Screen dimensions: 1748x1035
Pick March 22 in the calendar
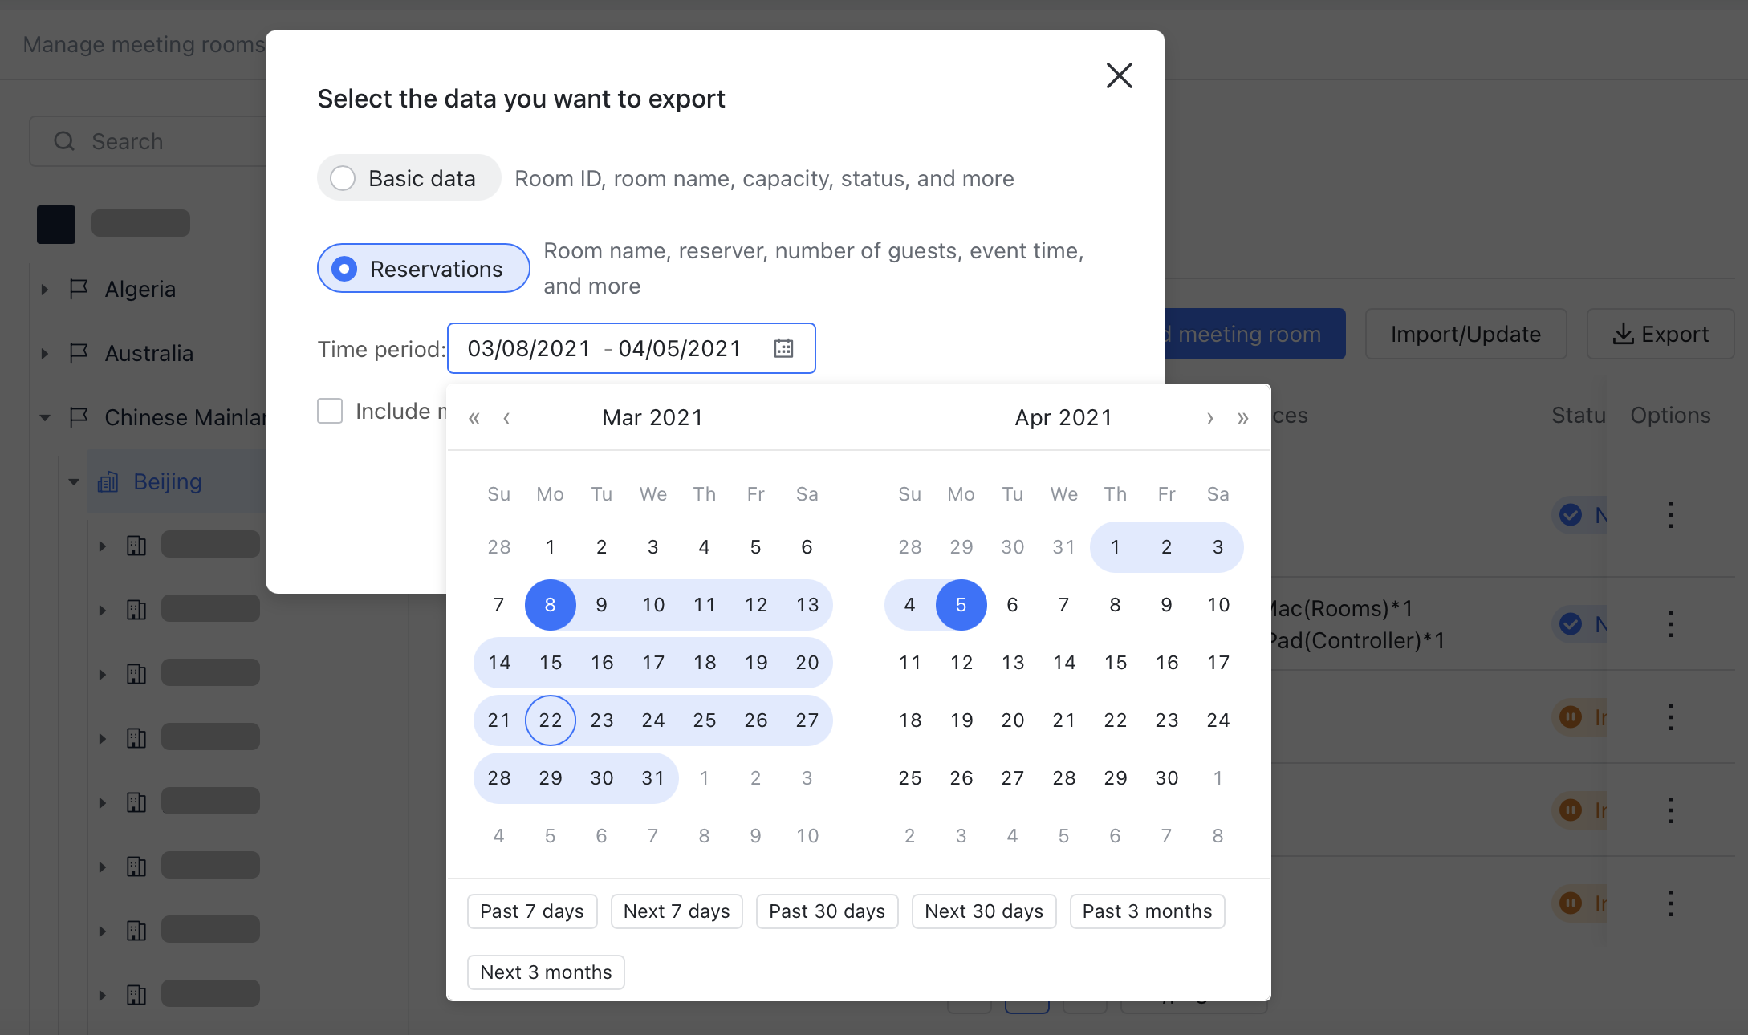pyautogui.click(x=550, y=720)
